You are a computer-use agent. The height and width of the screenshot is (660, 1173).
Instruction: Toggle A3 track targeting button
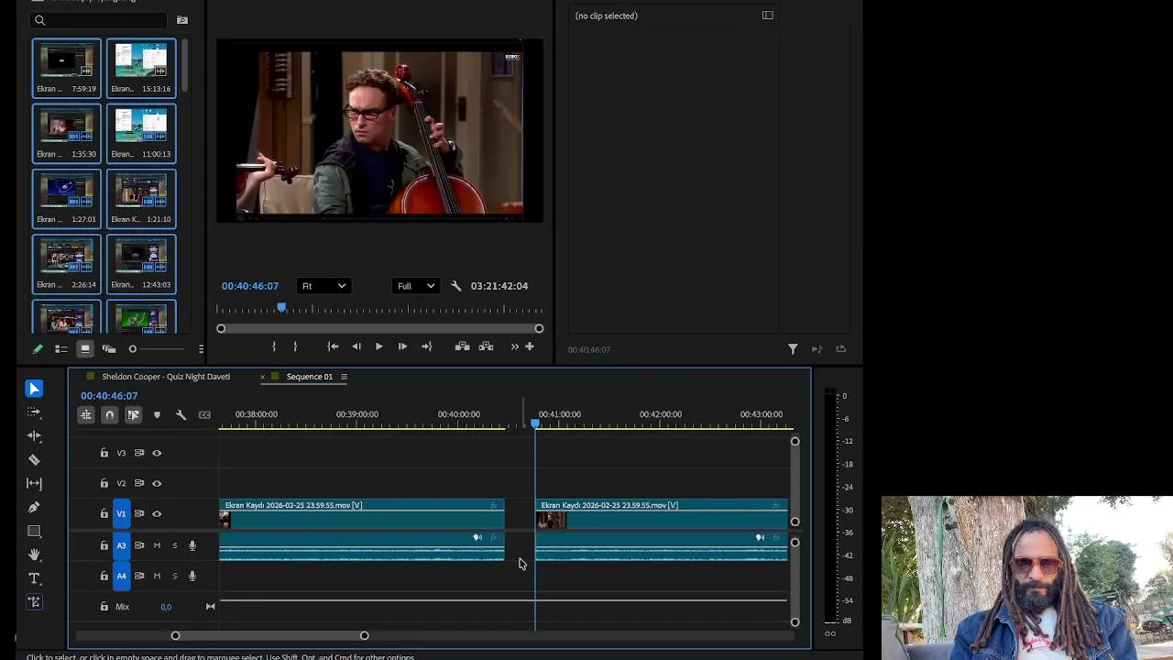pos(121,545)
